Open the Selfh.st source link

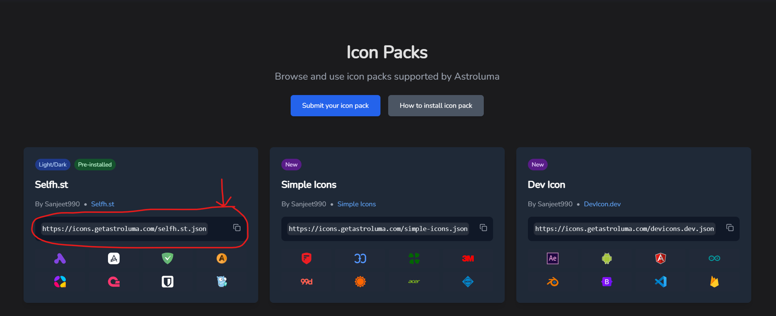point(103,204)
